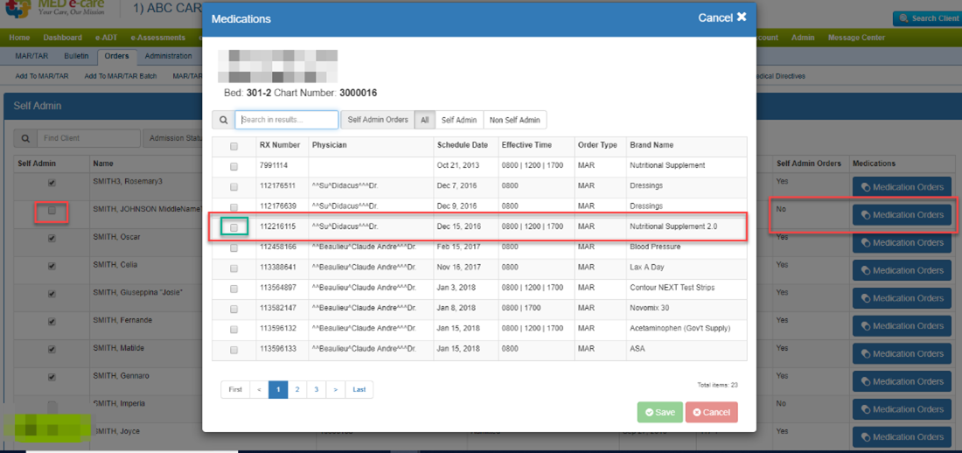Click the magnifier icon beside the modal search box

tap(223, 120)
